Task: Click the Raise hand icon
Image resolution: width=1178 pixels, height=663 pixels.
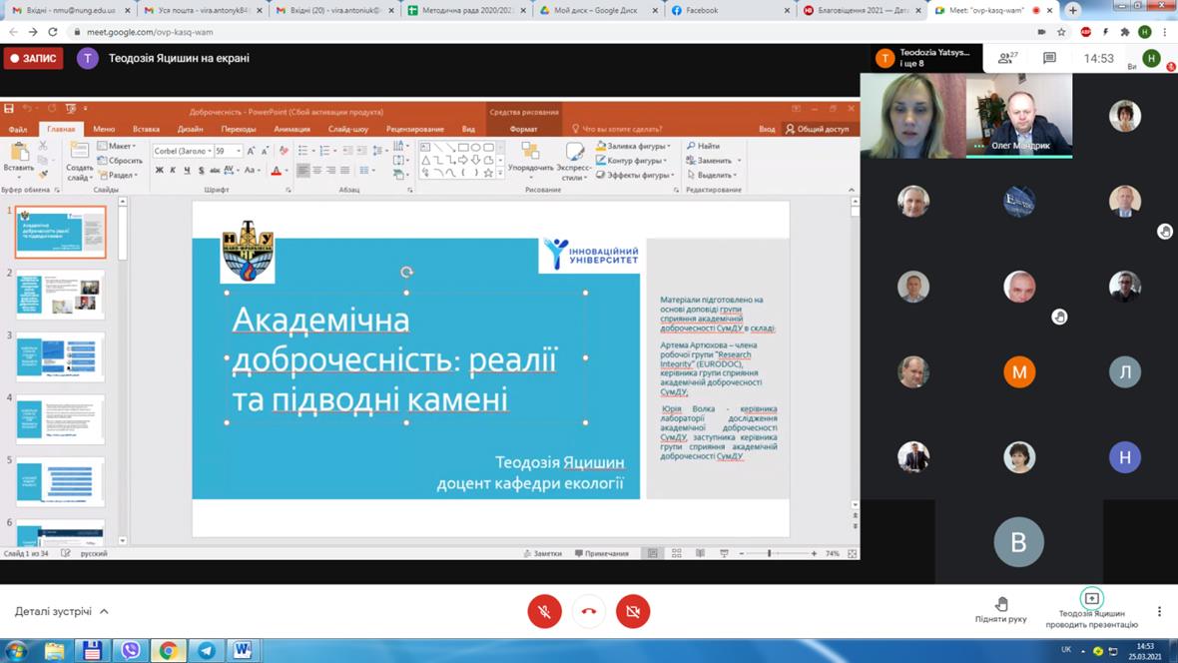Action: point(1001,604)
